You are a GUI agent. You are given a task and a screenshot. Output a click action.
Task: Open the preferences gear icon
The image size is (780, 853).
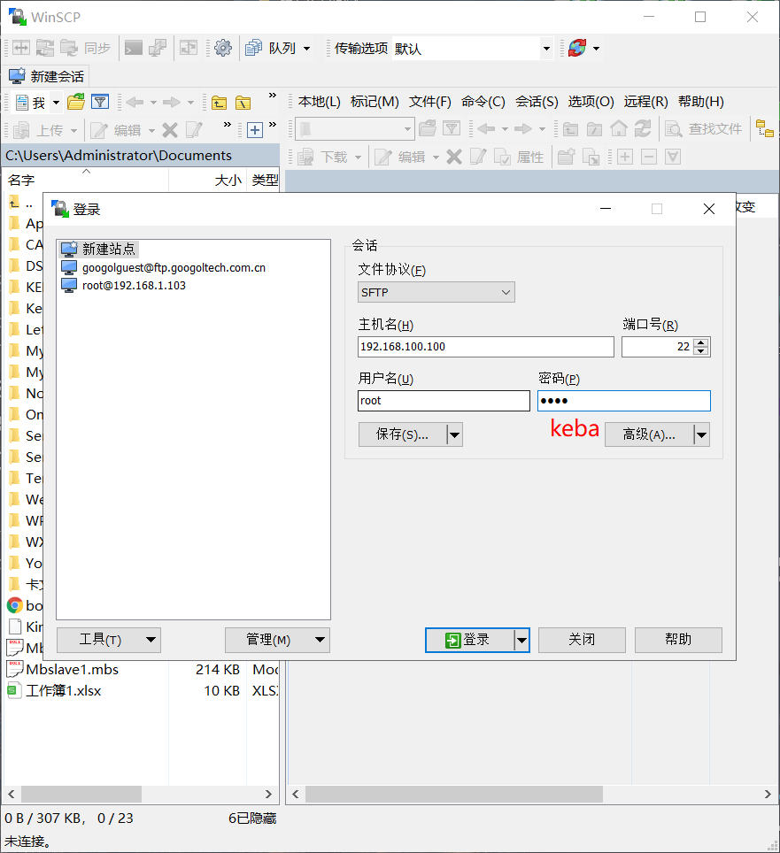[222, 49]
